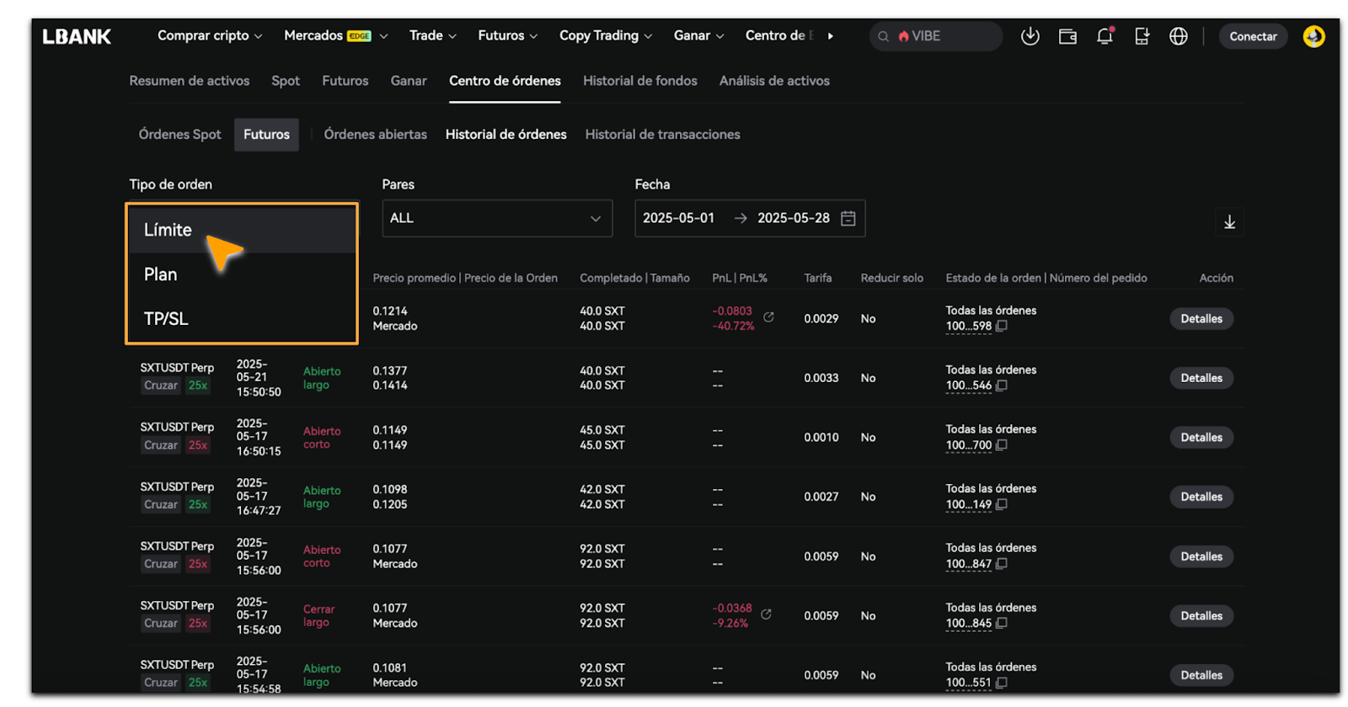Click the download icon in top navigation
This screenshot has height=707, width=1348.
[1030, 36]
